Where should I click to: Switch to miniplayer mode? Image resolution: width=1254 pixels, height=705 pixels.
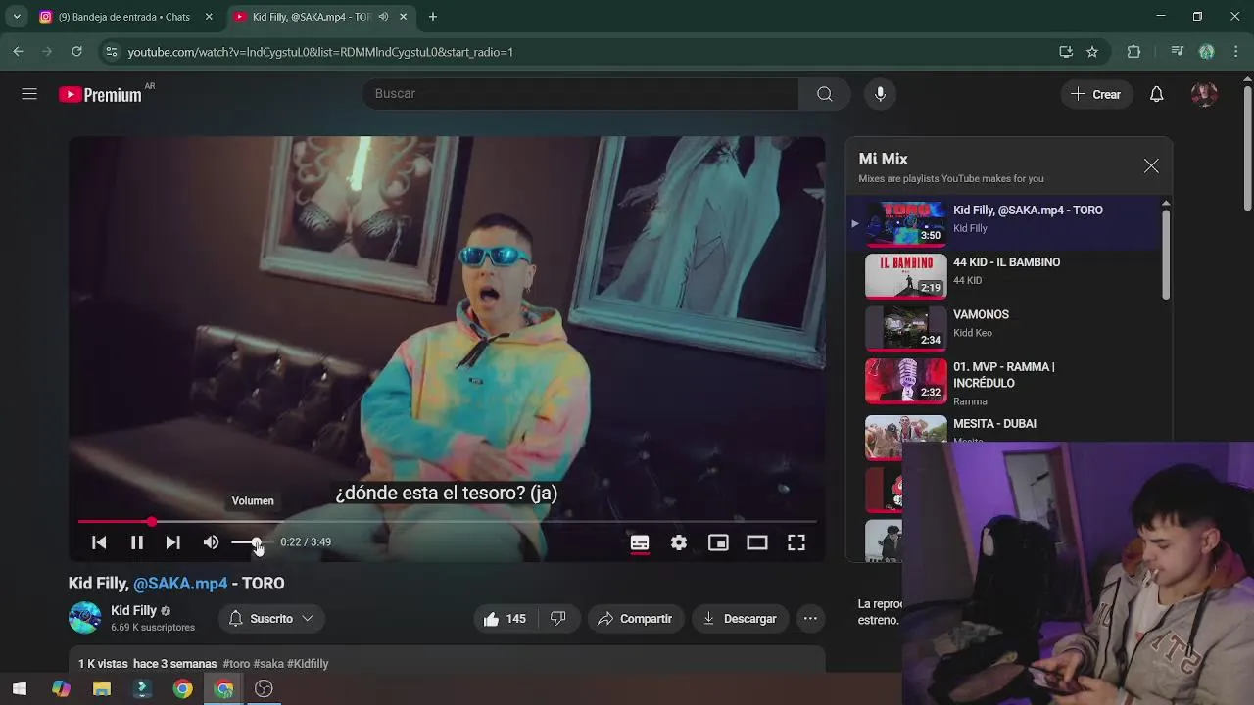pos(718,542)
